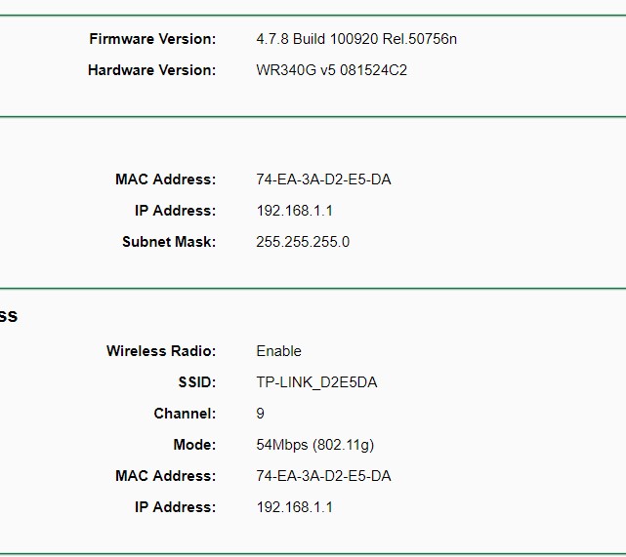
Task: Select the subnet mask value 255.255.255.0
Action: click(302, 242)
